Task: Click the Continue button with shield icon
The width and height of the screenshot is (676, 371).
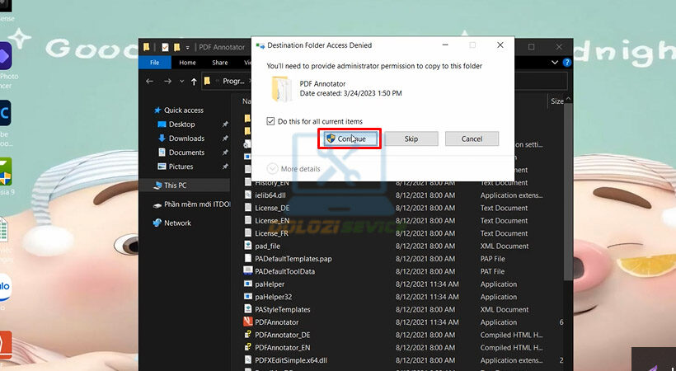Action: click(x=350, y=139)
